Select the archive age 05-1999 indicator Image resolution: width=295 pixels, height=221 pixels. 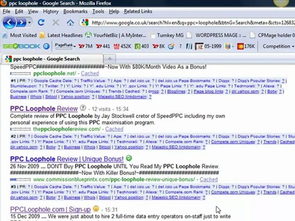tap(208, 46)
